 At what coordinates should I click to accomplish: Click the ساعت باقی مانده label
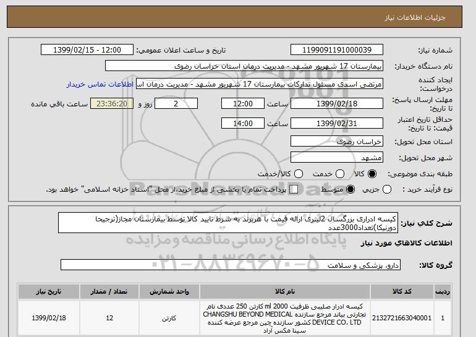click(59, 104)
